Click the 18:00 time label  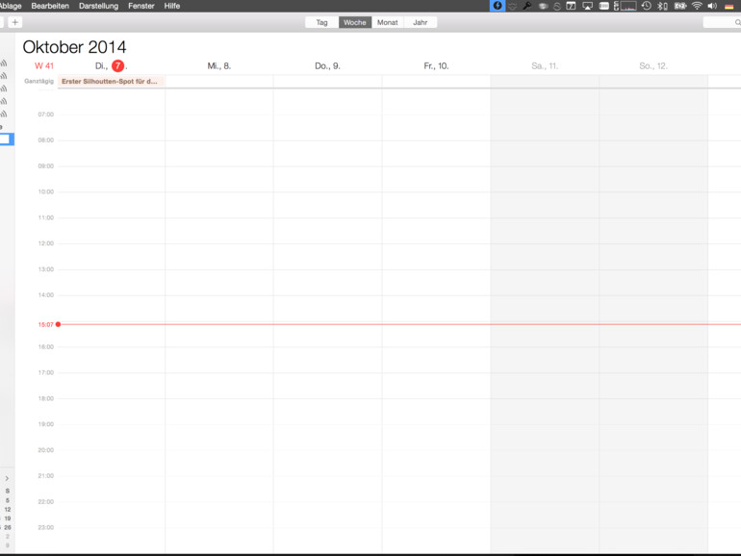[46, 398]
